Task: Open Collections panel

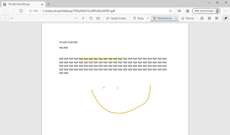Action: pos(187,11)
